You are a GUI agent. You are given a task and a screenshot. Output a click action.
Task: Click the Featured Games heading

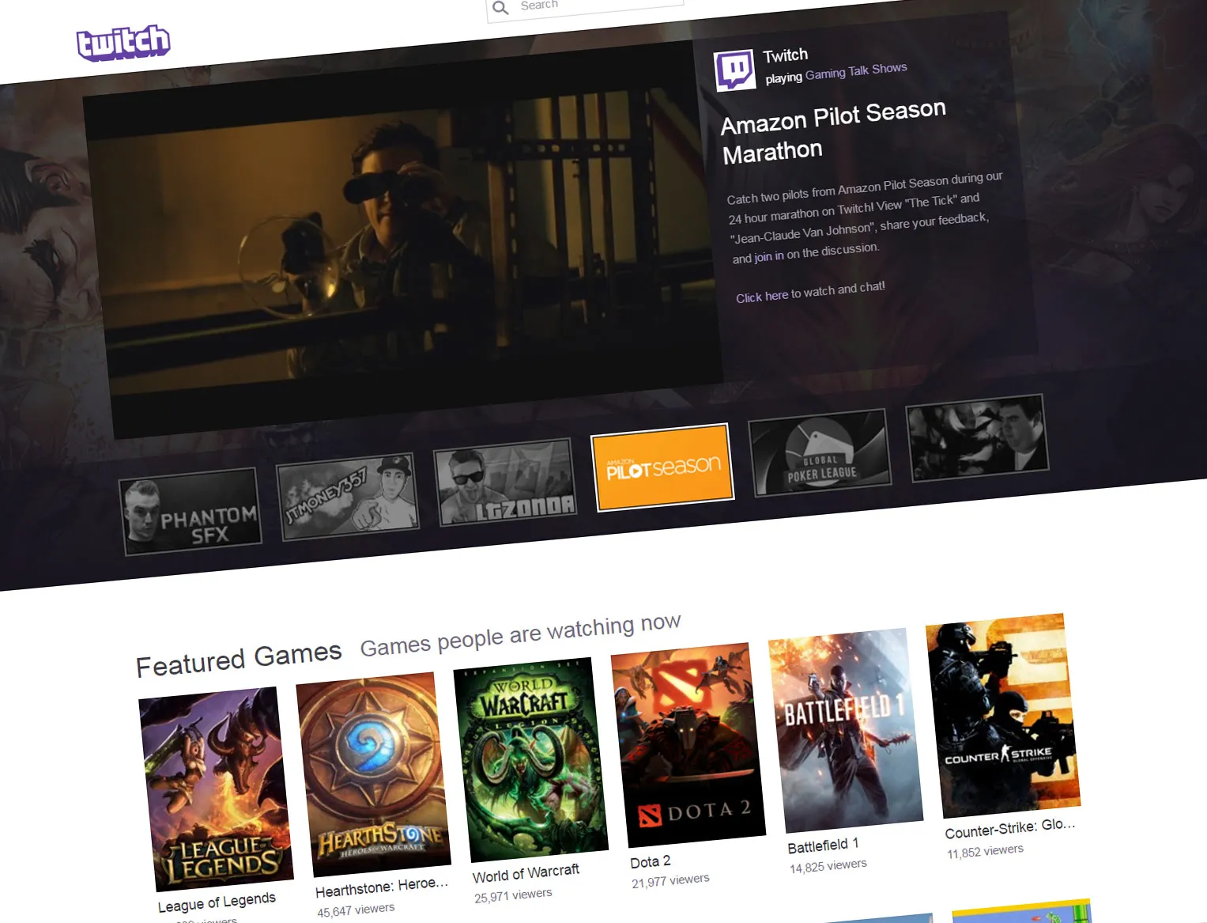[239, 659]
